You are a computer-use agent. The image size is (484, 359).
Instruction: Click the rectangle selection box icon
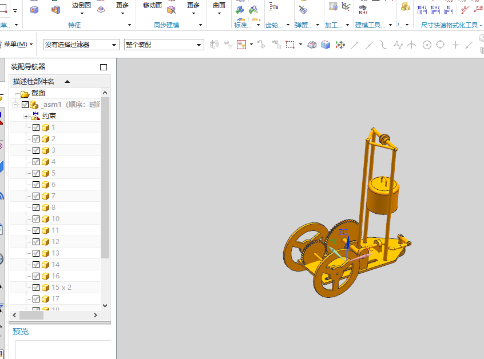click(x=291, y=45)
